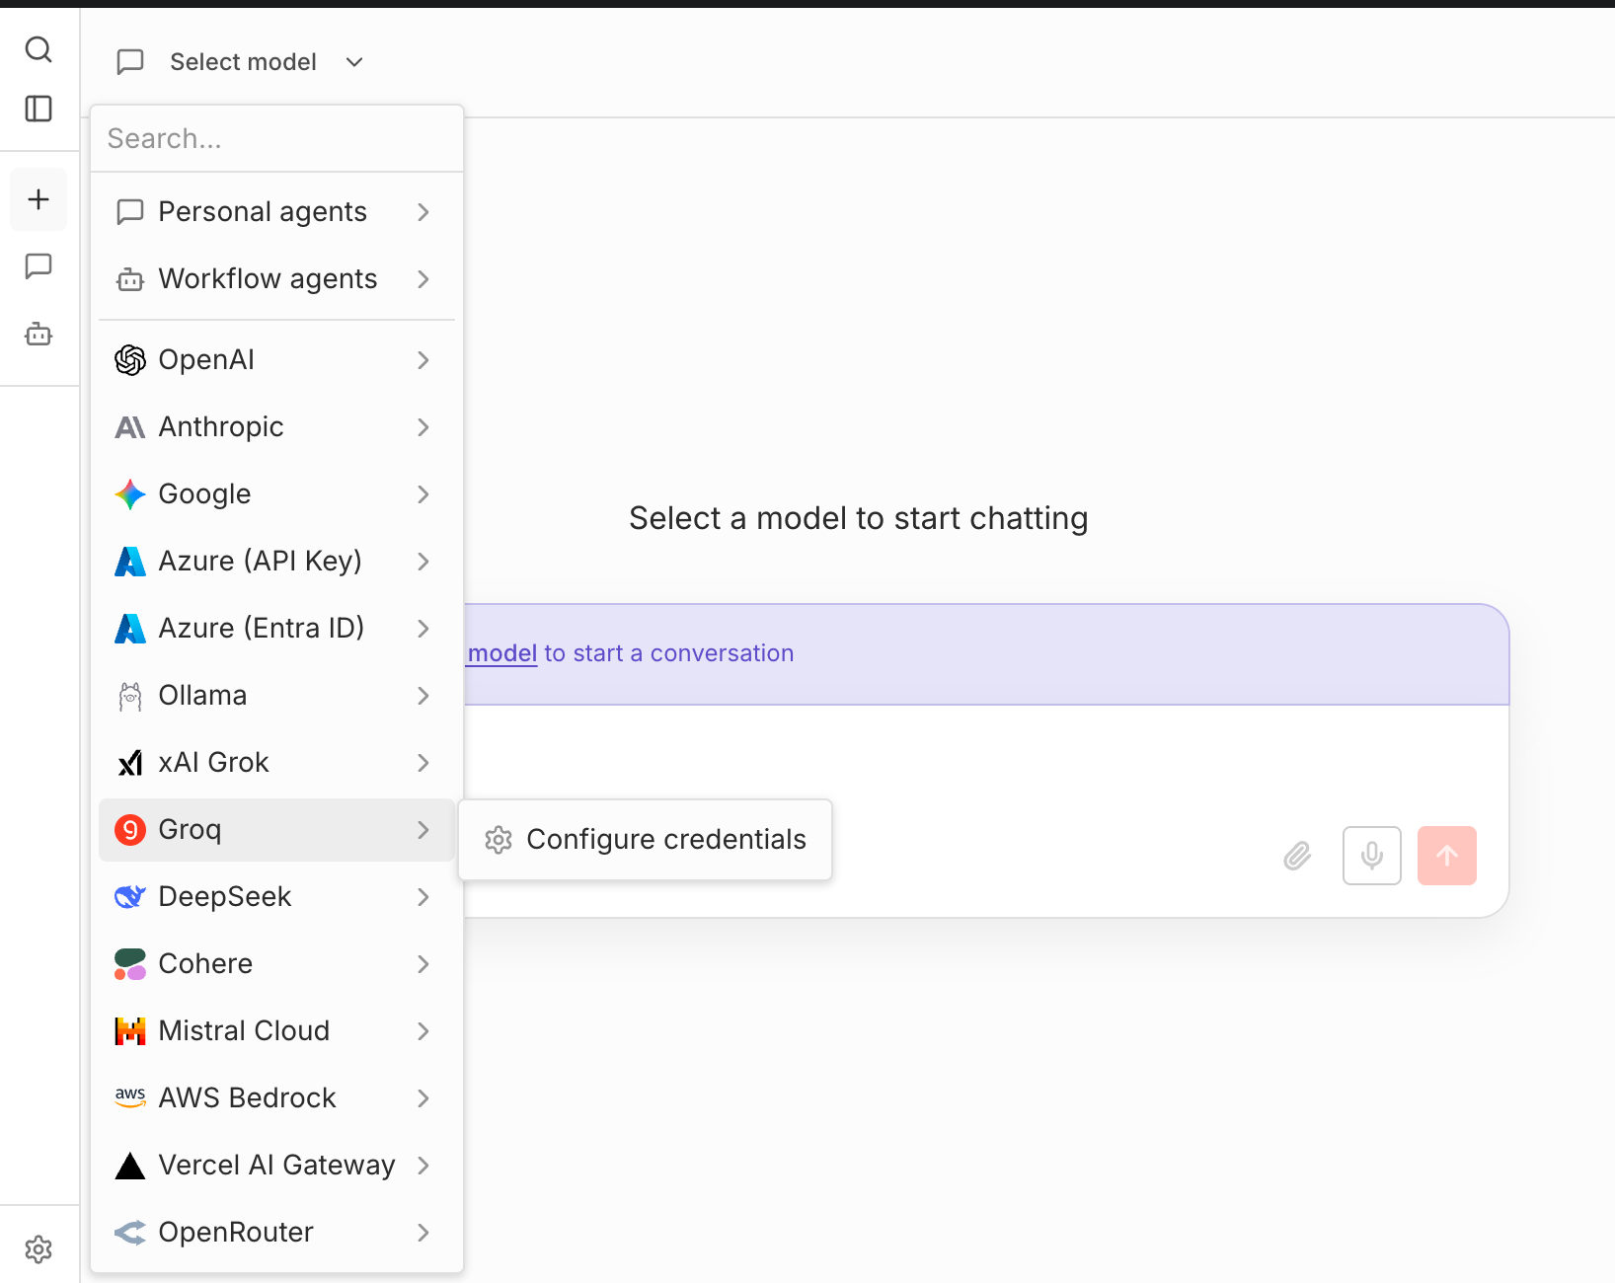Image resolution: width=1615 pixels, height=1283 pixels.
Task: Choose AWS Bedrock provider
Action: tap(276, 1098)
